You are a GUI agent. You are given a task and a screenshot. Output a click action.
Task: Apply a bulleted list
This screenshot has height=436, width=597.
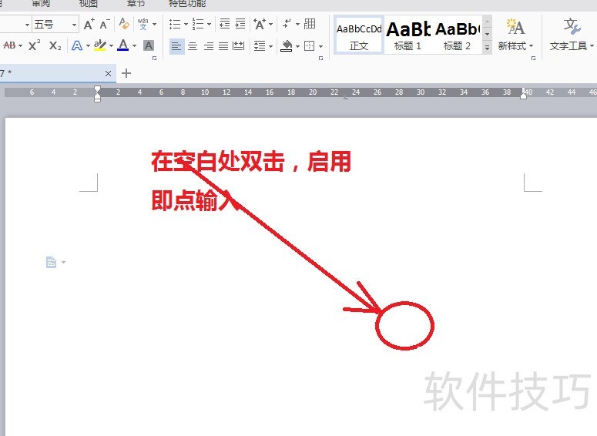pyautogui.click(x=175, y=24)
